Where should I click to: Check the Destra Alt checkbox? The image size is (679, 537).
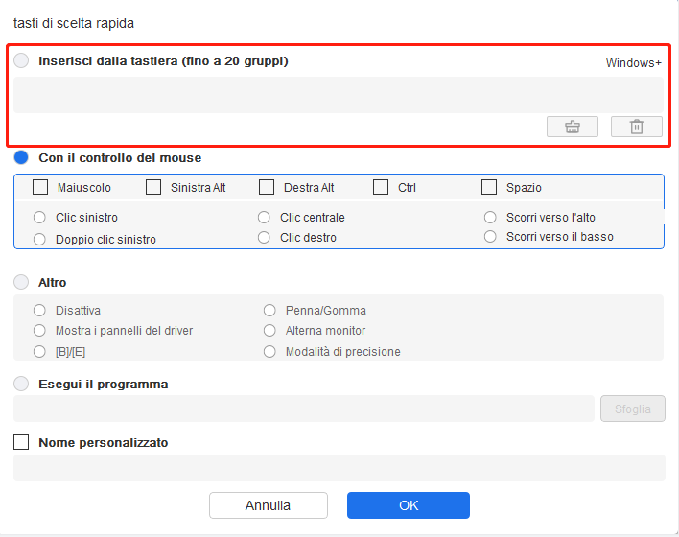pos(267,187)
